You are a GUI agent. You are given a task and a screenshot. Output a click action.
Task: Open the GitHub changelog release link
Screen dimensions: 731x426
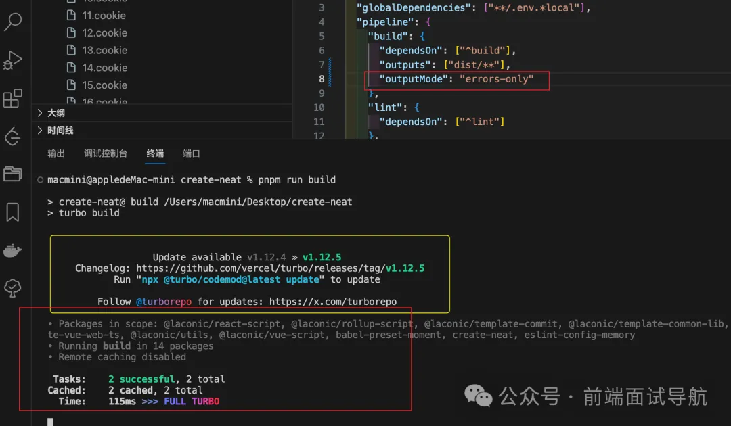pyautogui.click(x=280, y=268)
